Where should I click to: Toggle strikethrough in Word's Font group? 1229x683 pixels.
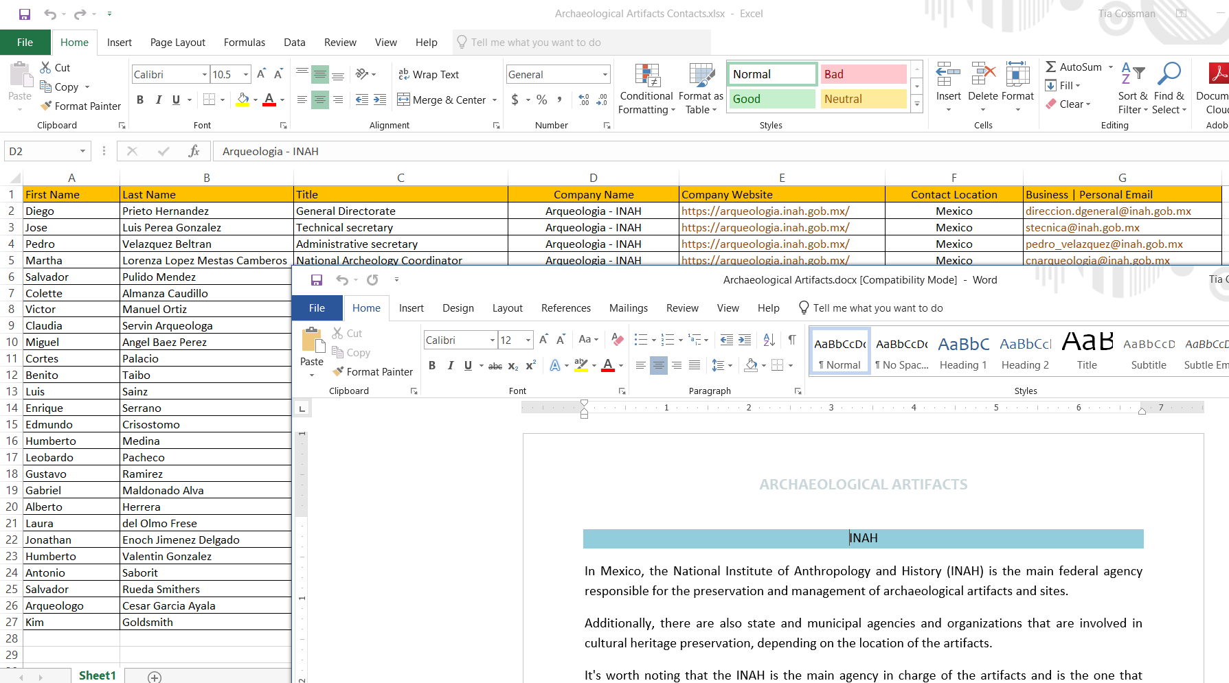[495, 366]
